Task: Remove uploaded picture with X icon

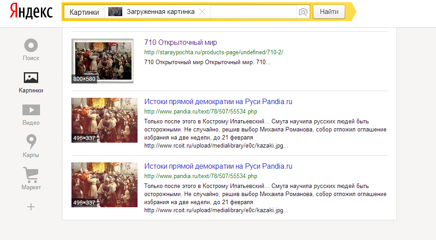Action: coord(202,12)
